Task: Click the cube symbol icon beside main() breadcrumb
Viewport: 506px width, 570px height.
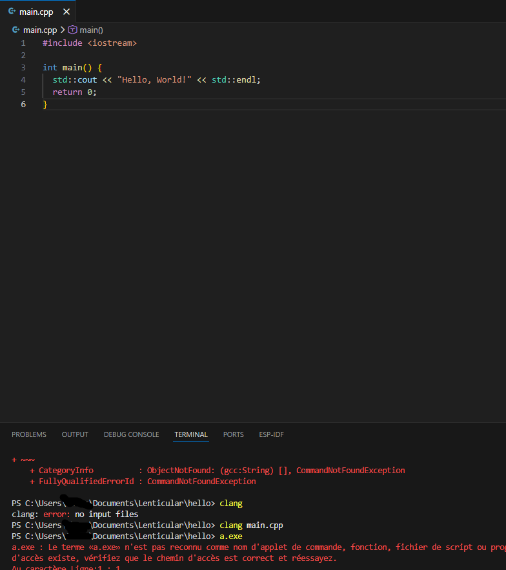Action: [x=72, y=30]
